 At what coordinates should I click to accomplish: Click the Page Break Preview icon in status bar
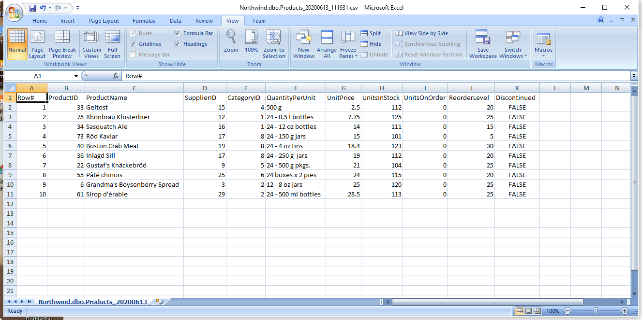click(537, 311)
